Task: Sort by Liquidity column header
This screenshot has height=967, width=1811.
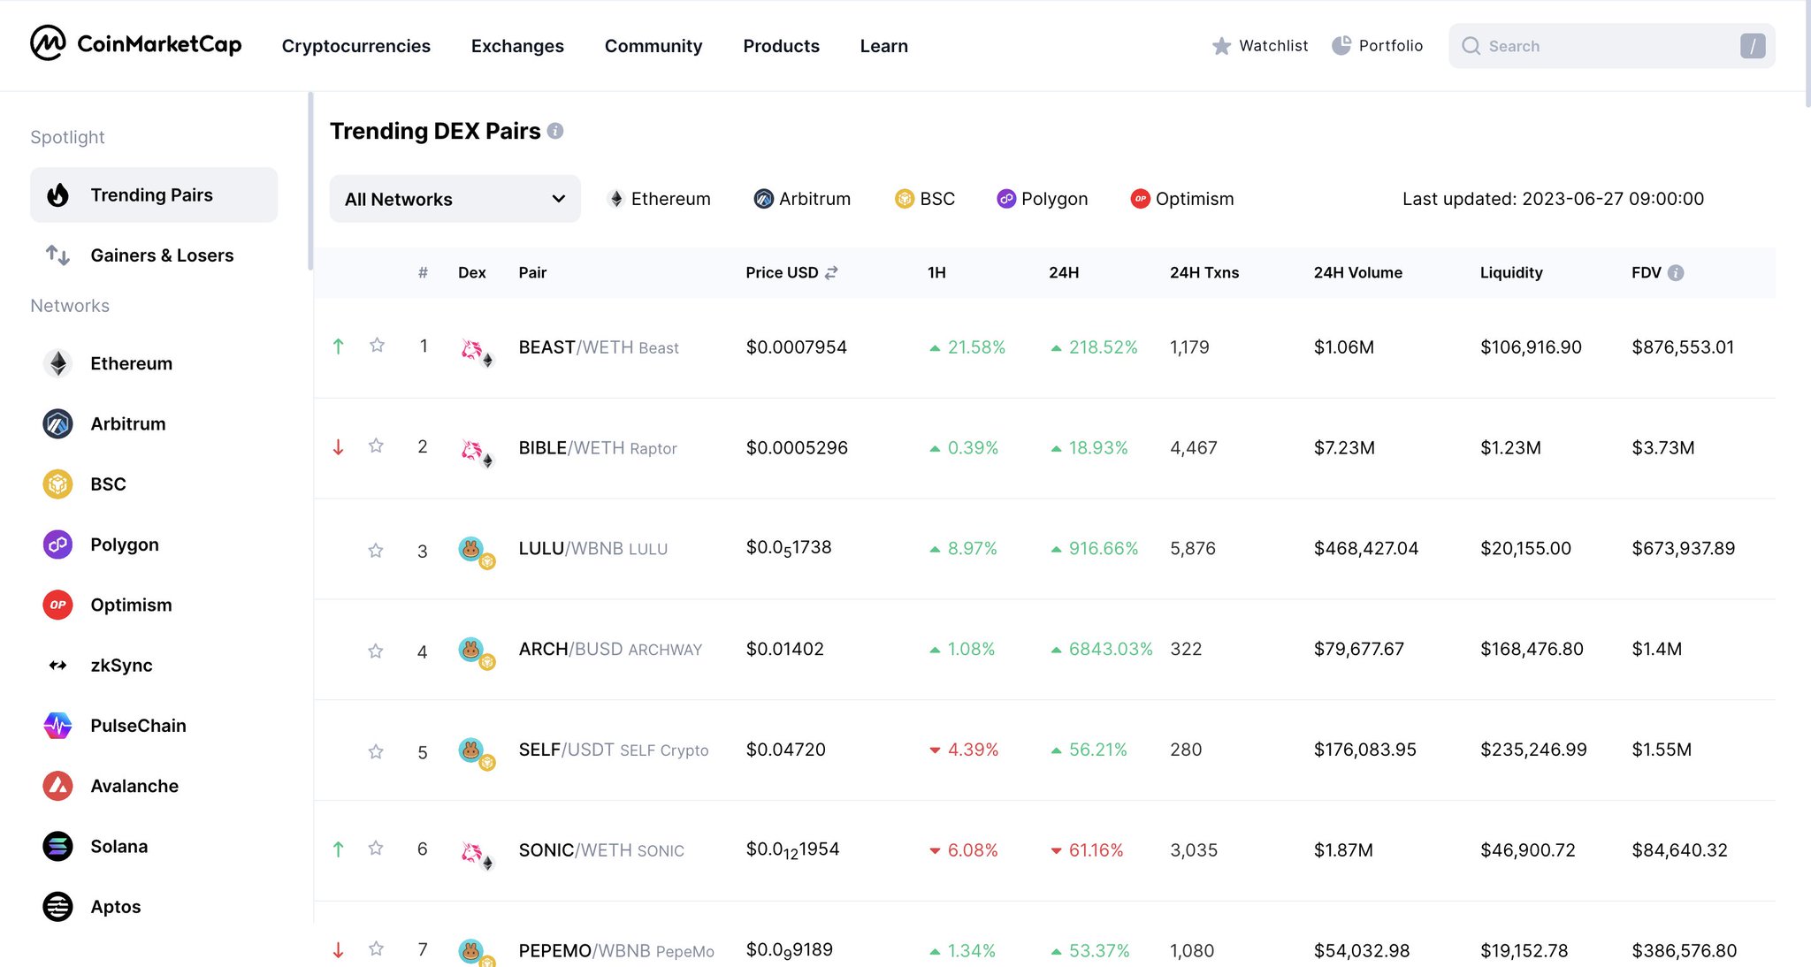Action: click(1511, 273)
